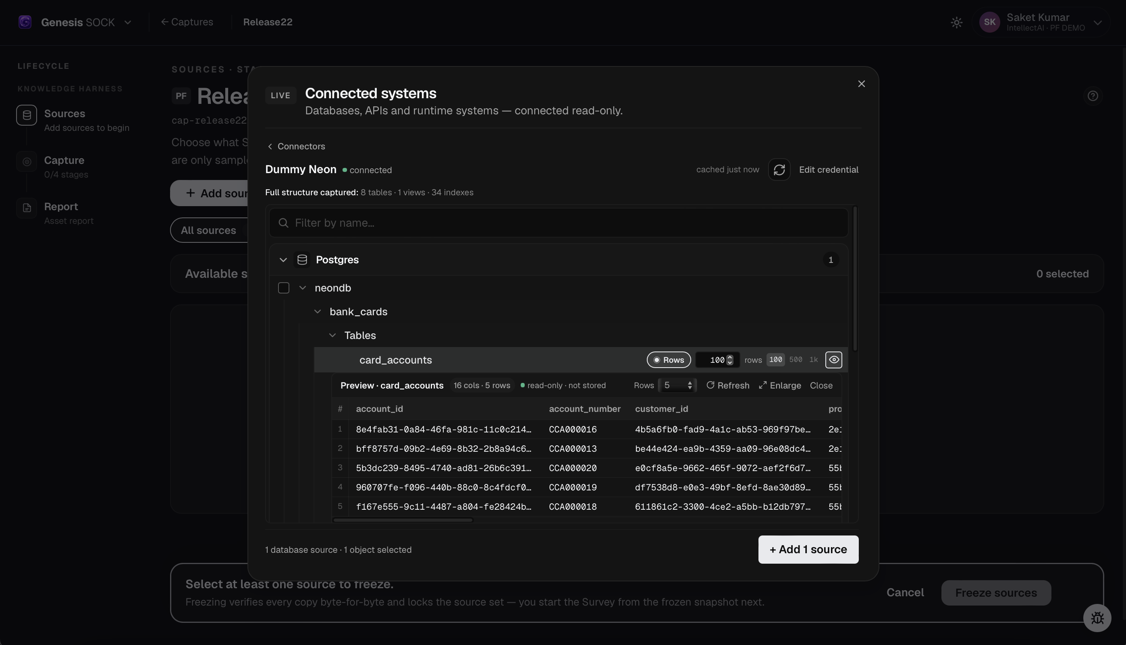Select cell CCA000020

tap(573, 468)
